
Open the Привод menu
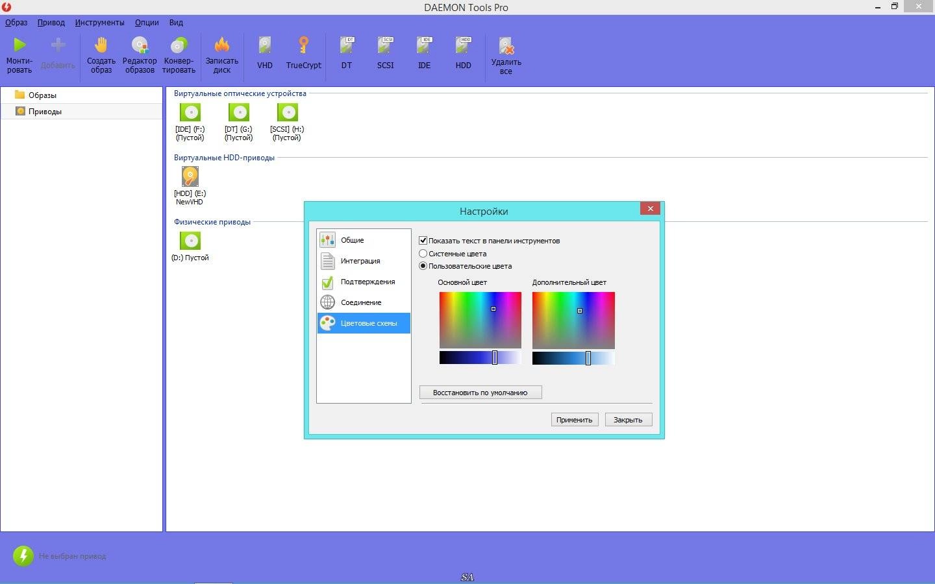point(51,22)
